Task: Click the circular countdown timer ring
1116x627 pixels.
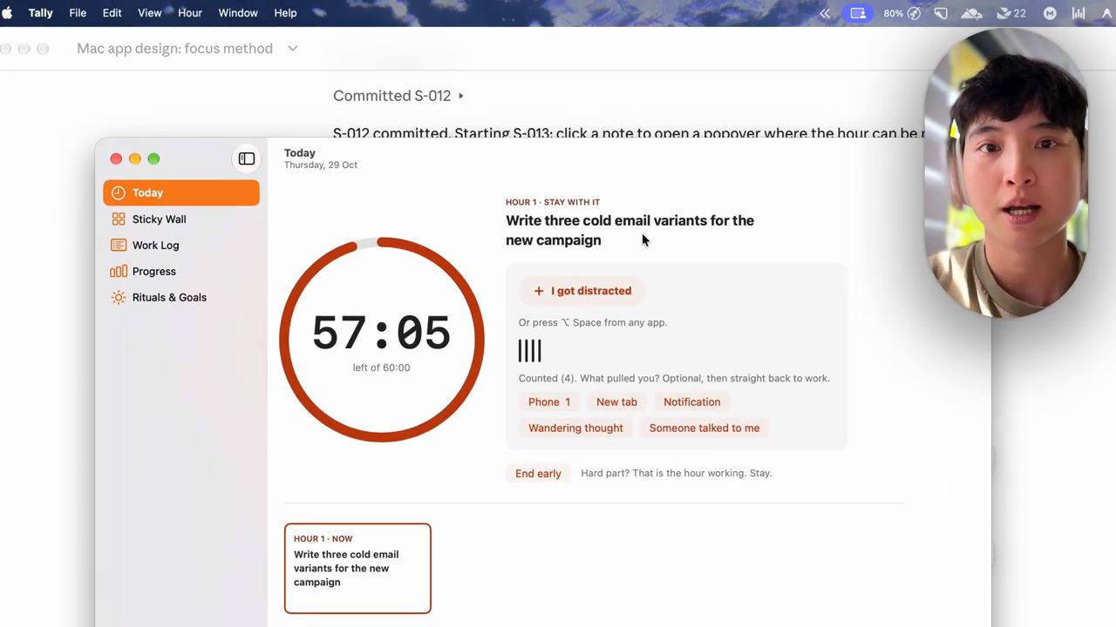Action: (x=382, y=340)
